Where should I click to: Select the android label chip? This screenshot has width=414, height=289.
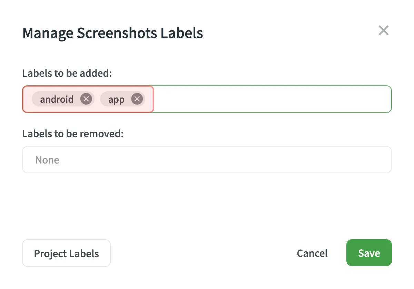(x=57, y=99)
